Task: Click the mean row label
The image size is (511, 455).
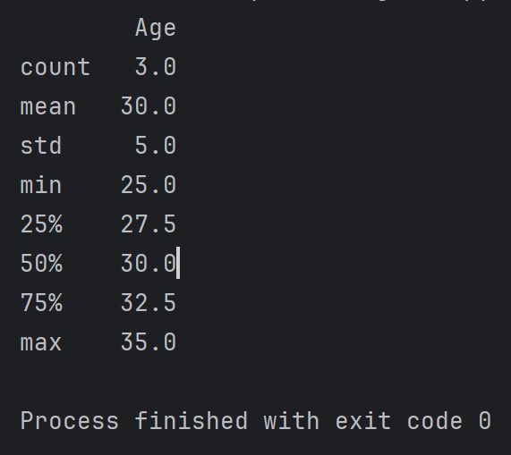Action: 48,106
